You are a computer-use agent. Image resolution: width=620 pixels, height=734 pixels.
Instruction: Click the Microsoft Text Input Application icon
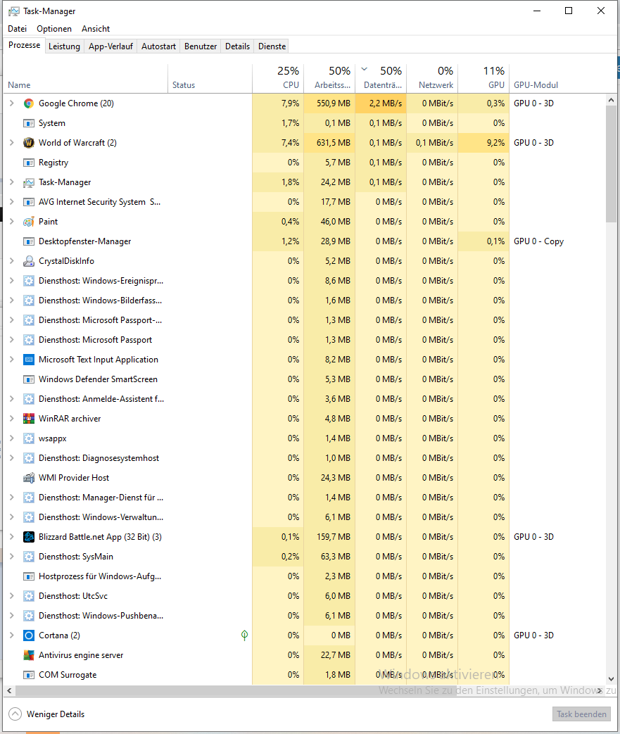pos(29,360)
